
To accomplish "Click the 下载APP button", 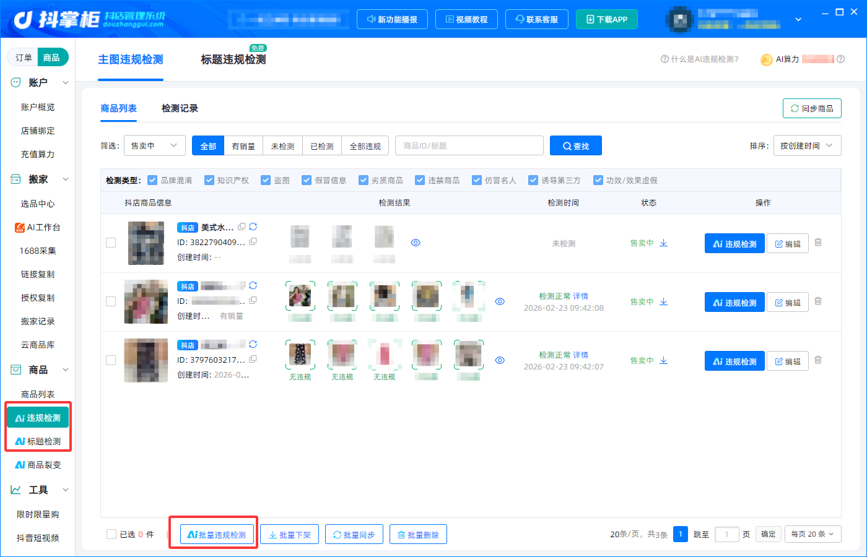I will pyautogui.click(x=607, y=19).
